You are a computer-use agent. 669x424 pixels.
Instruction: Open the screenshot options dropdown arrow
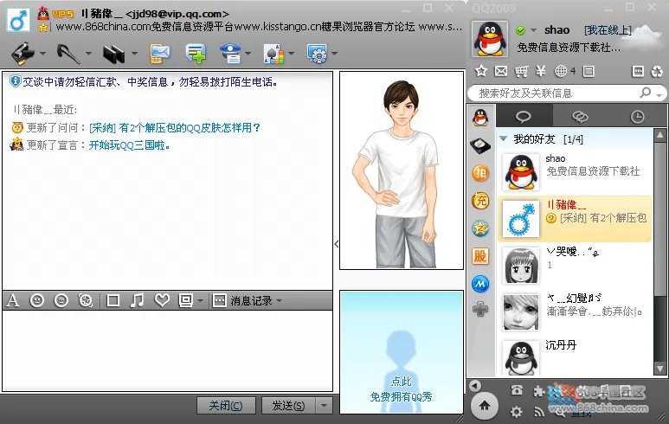pos(200,301)
